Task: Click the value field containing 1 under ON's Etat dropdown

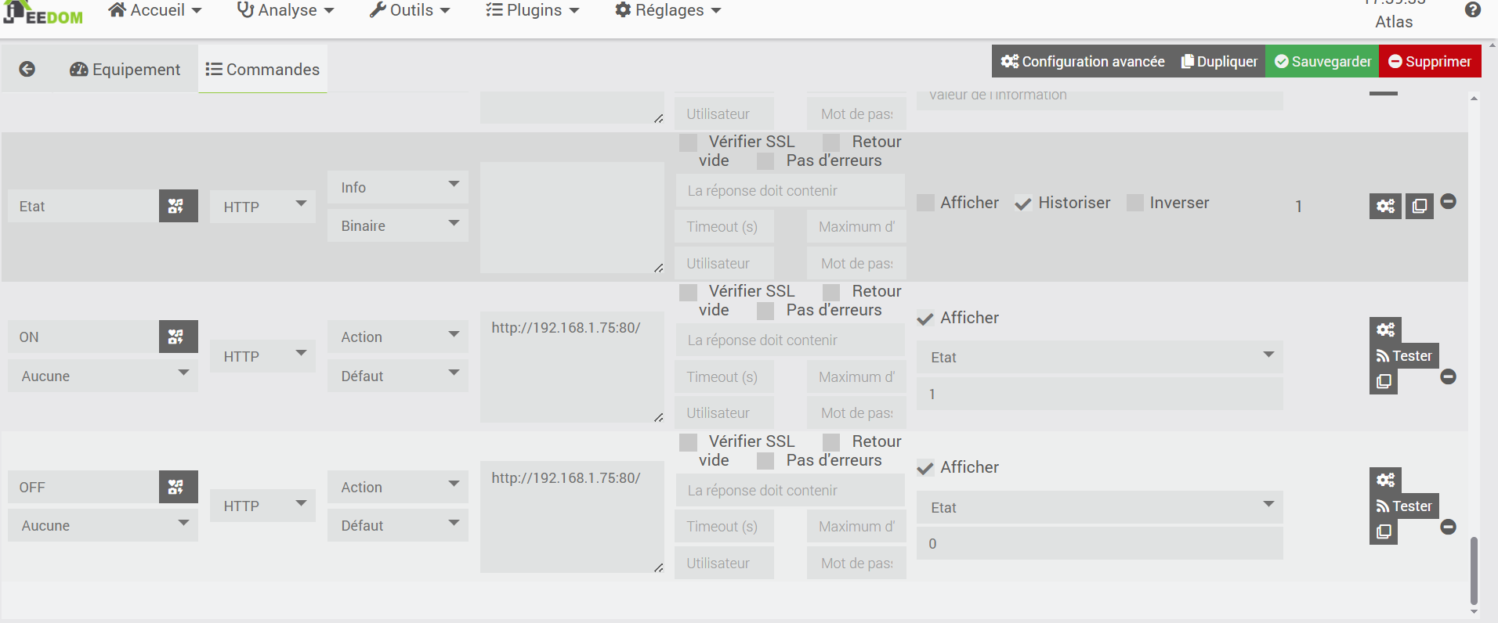Action: 1100,394
